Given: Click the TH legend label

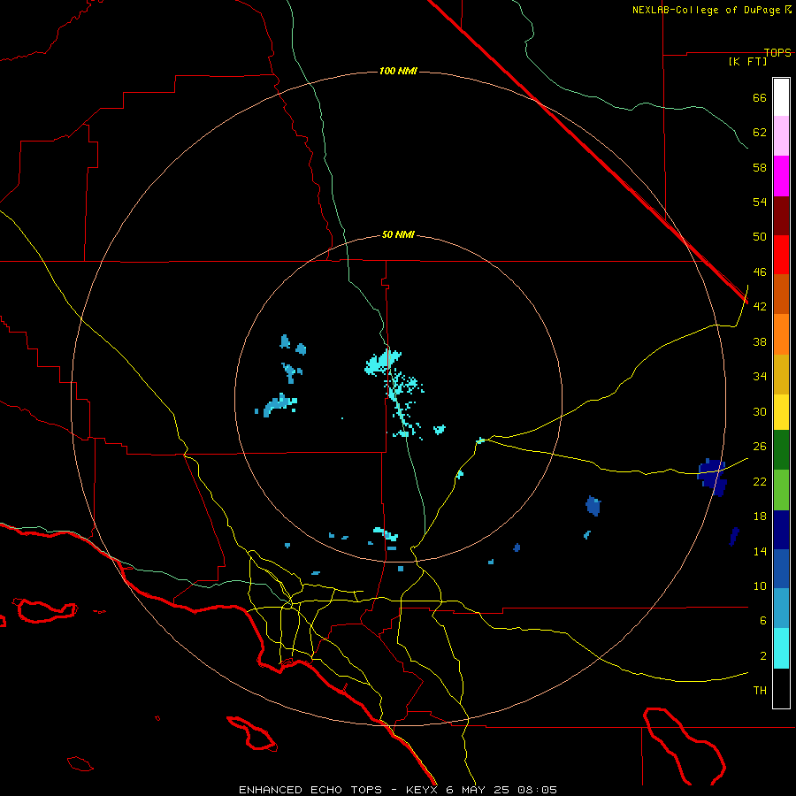Looking at the screenshot, I should coord(760,690).
